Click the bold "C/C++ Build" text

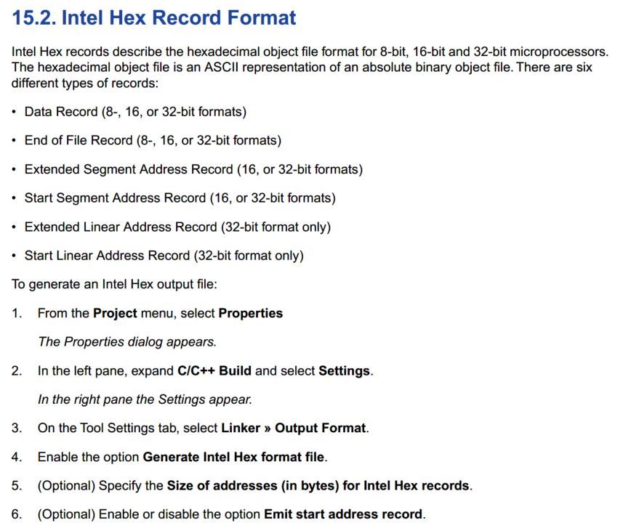point(214,370)
